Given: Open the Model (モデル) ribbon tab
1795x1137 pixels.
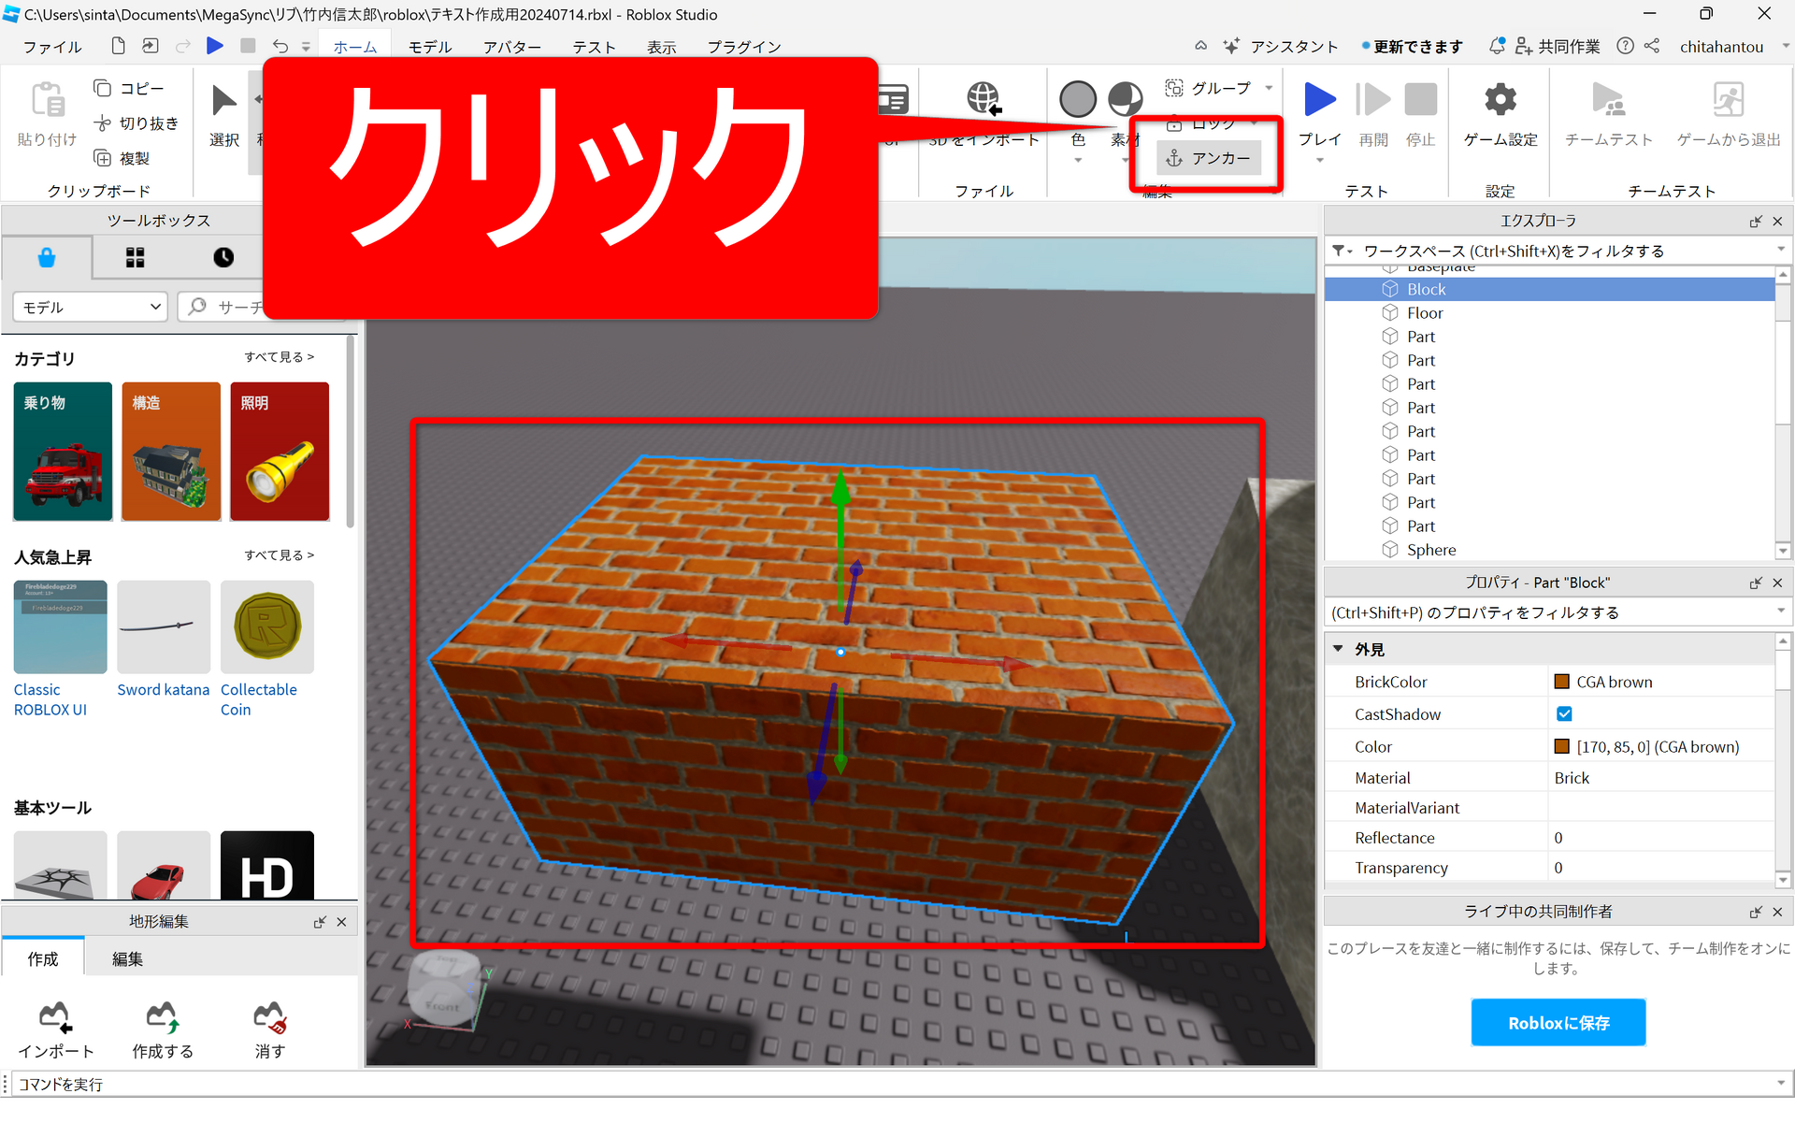Looking at the screenshot, I should 429,47.
